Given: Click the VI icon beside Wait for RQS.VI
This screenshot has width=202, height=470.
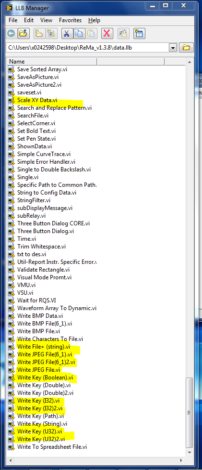Looking at the screenshot, I should [x=12, y=300].
